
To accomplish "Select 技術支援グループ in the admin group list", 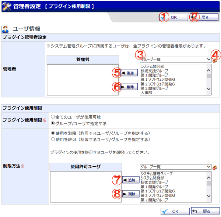I will pyautogui.click(x=154, y=71).
